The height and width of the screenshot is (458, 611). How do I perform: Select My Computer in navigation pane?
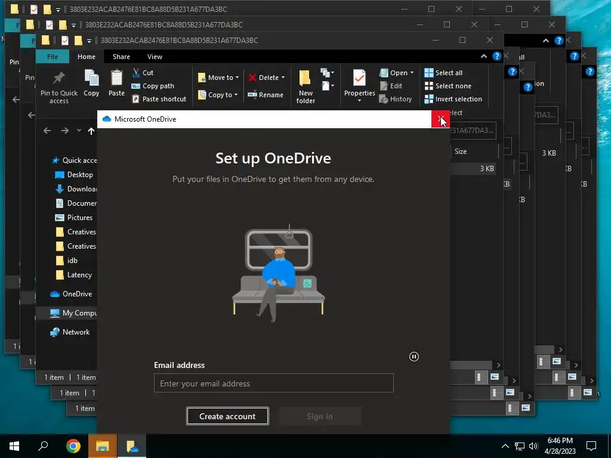pyautogui.click(x=73, y=313)
